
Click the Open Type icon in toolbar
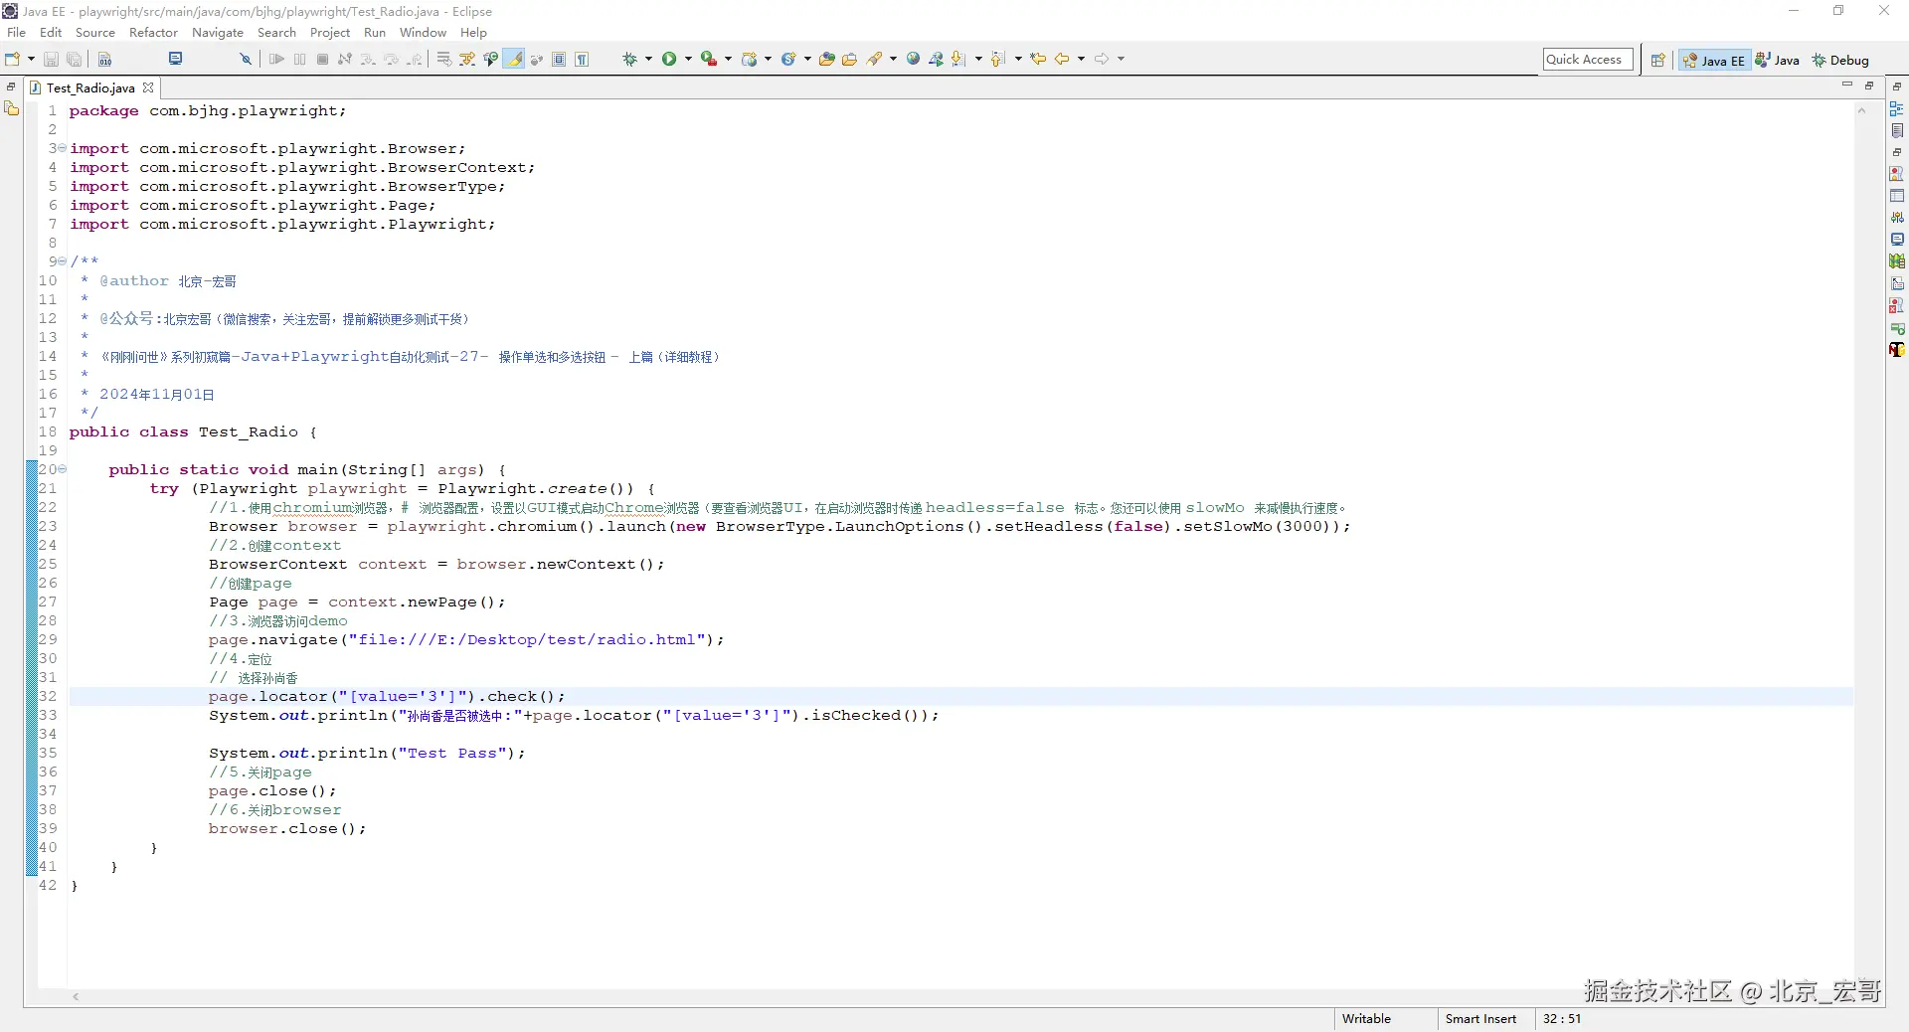[x=826, y=60]
